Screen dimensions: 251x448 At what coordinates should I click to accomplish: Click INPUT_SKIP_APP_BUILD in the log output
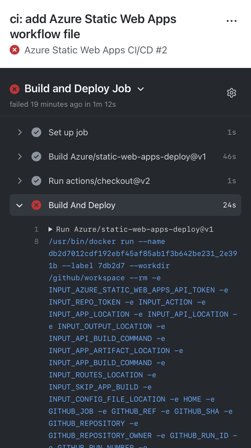(x=93, y=387)
